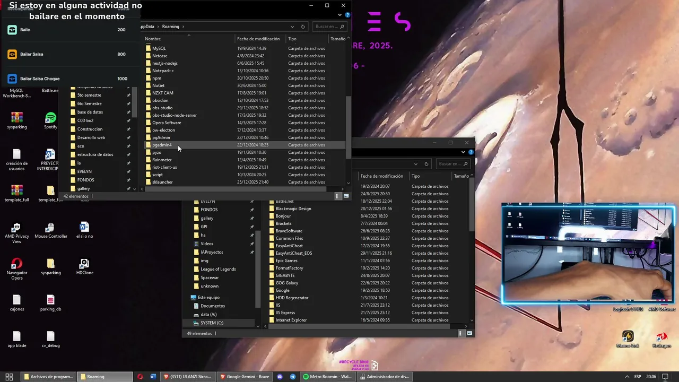The height and width of the screenshot is (382, 679).
Task: Switch the Roaming window to large icons view
Action: click(346, 196)
